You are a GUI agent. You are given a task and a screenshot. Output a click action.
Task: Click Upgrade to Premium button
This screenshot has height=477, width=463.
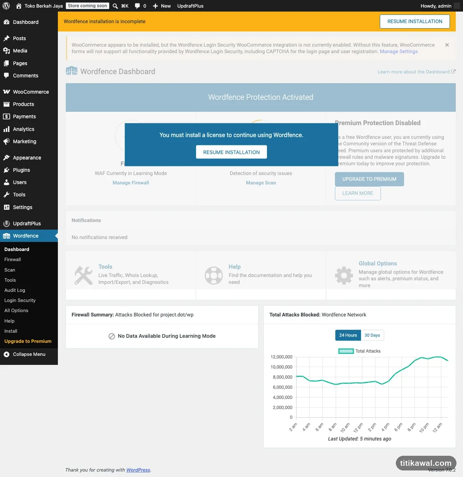[369, 179]
